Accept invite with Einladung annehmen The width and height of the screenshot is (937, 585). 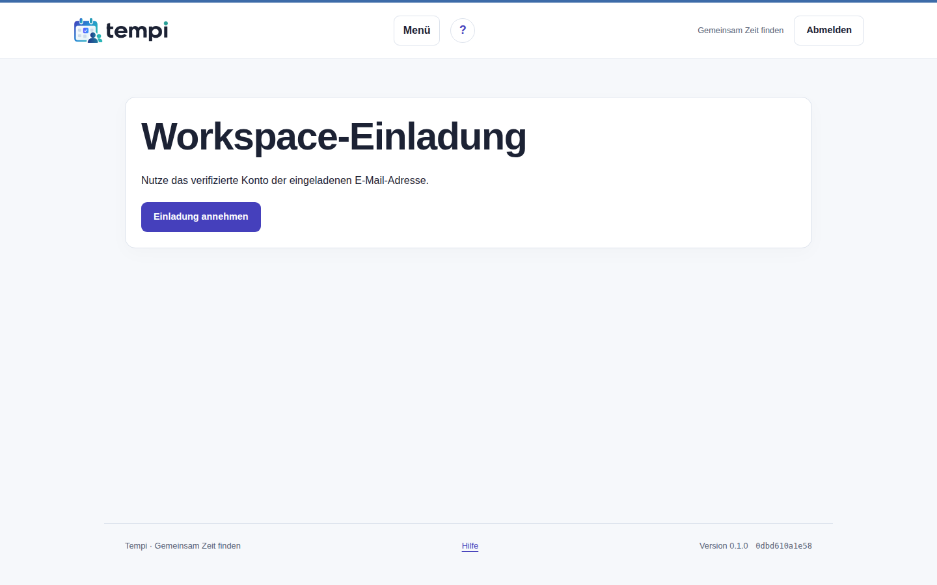coord(201,217)
